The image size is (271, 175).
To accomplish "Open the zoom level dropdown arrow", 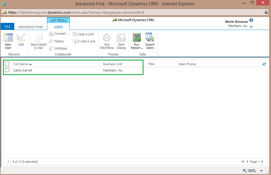I will point(261,171).
